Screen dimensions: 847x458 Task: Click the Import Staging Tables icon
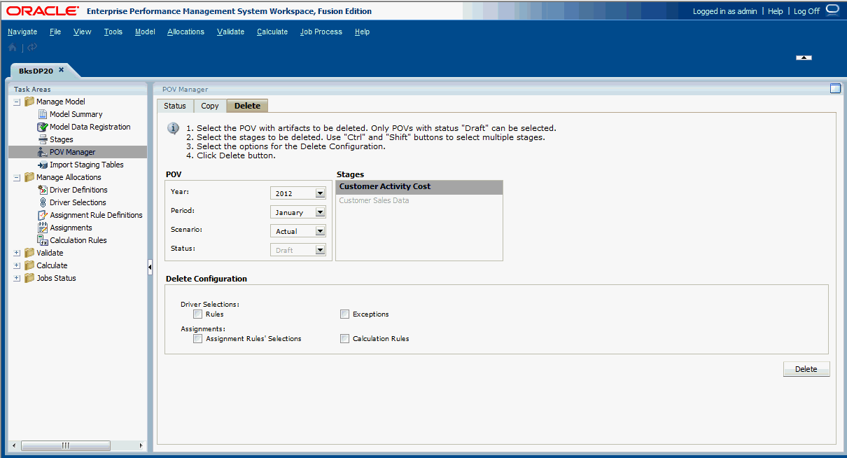[43, 165]
